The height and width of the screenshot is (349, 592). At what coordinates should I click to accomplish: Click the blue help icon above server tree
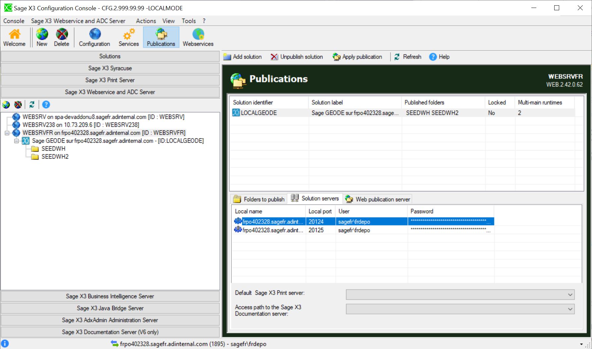[46, 105]
